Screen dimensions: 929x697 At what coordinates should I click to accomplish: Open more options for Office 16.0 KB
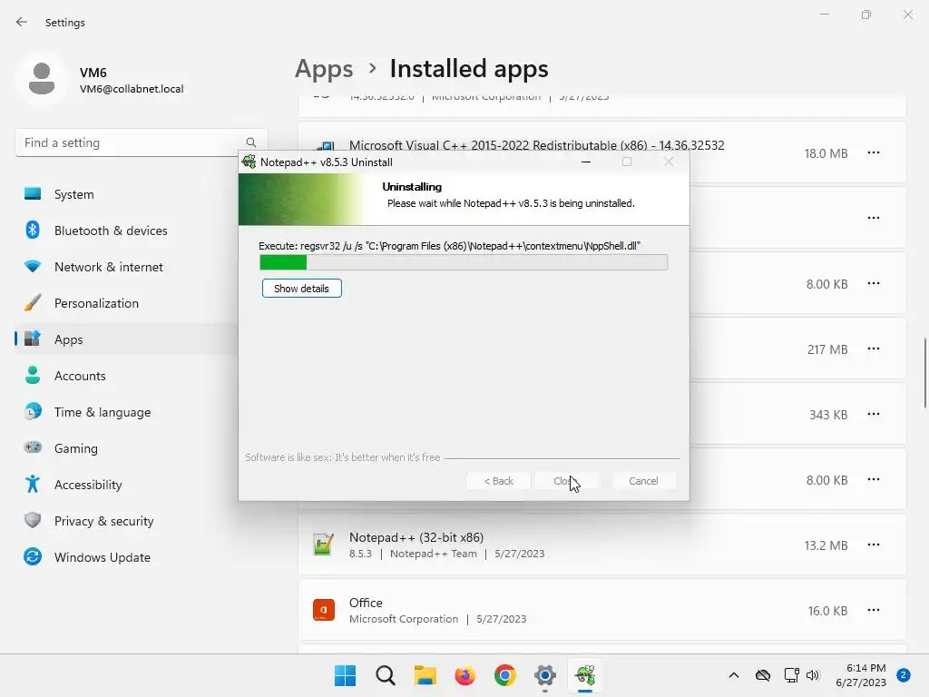pos(874,610)
